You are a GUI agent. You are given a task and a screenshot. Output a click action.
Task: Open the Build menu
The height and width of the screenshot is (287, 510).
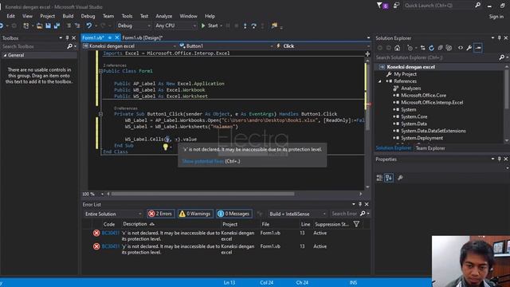68,16
